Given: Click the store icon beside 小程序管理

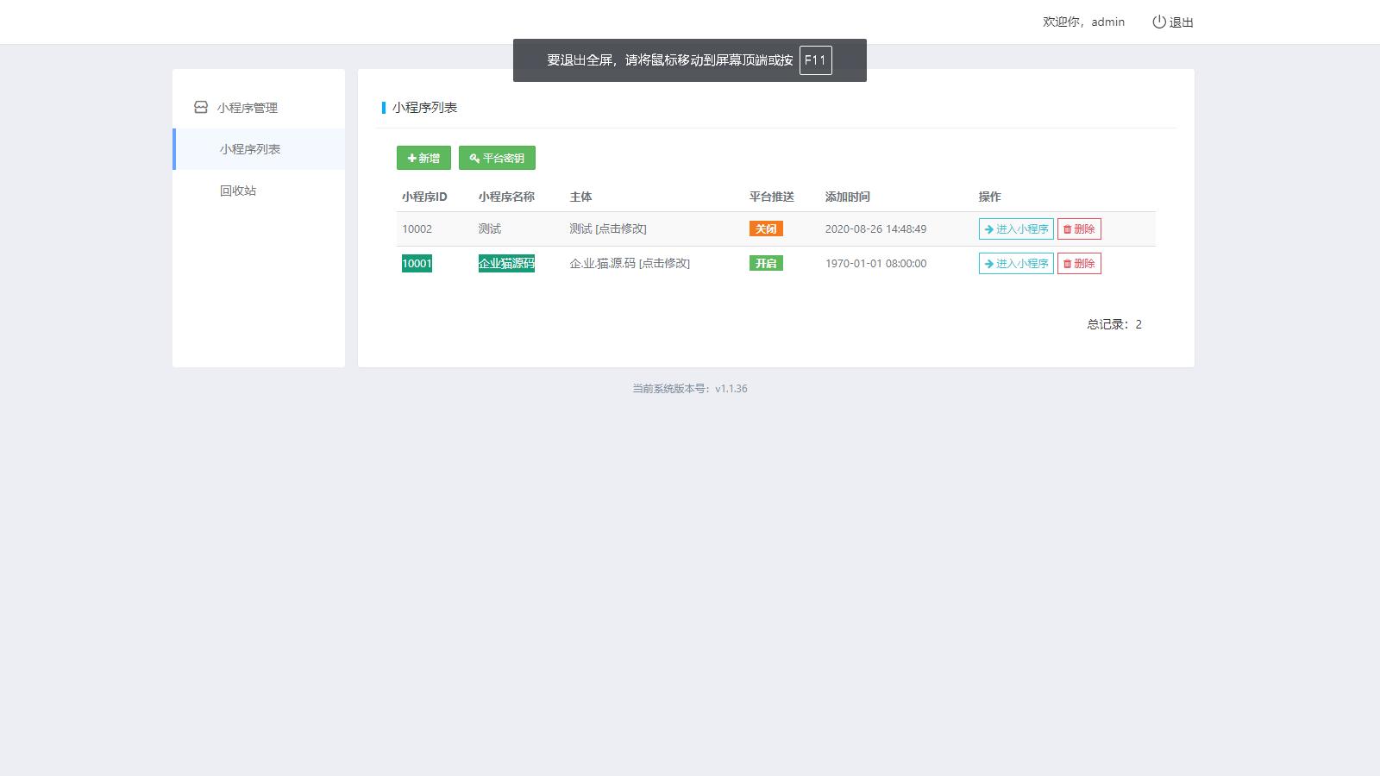Looking at the screenshot, I should click(x=201, y=107).
